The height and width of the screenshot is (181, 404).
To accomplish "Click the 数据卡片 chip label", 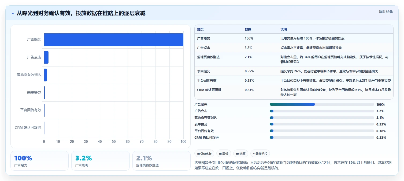I will (262, 154).
